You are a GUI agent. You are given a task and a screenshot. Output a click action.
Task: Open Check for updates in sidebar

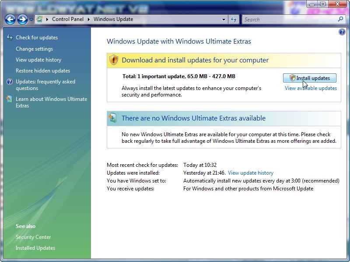pos(37,38)
